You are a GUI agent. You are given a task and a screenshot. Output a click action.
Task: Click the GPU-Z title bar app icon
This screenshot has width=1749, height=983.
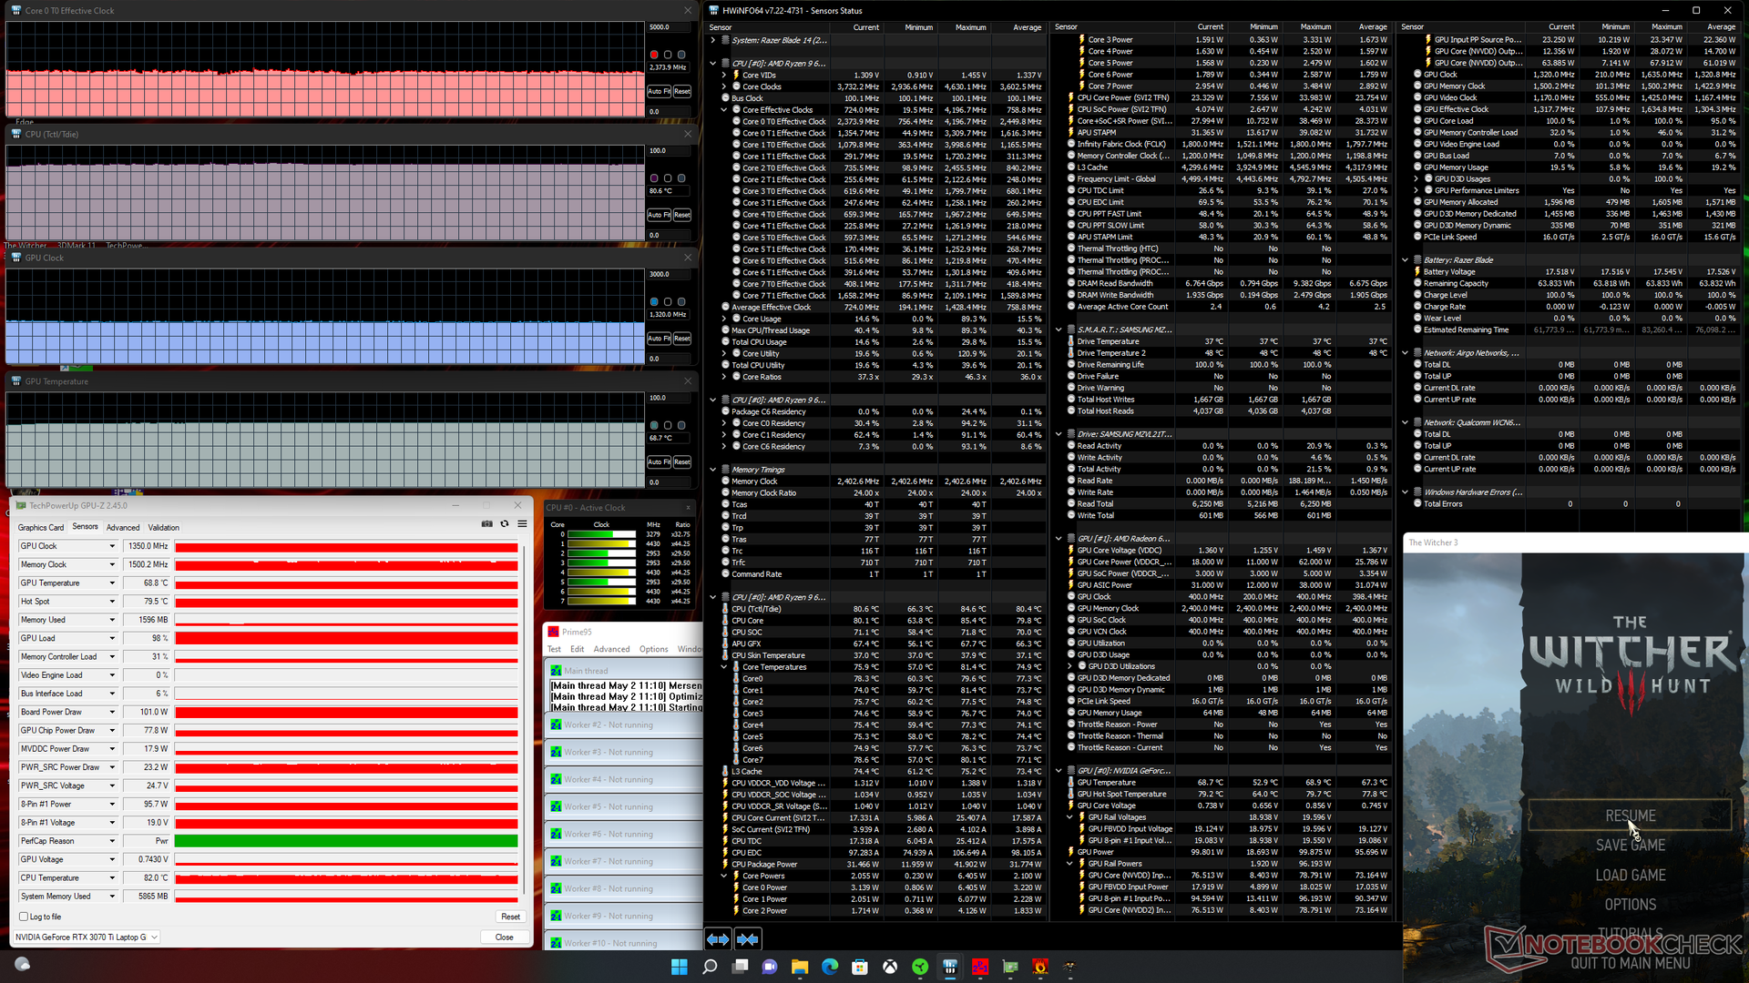pos(20,505)
